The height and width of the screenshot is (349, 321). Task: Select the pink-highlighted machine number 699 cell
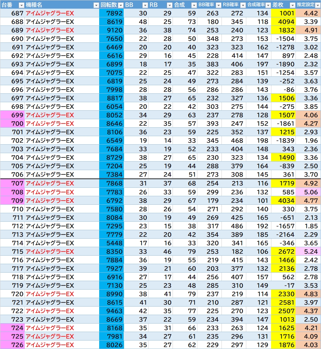point(12,115)
